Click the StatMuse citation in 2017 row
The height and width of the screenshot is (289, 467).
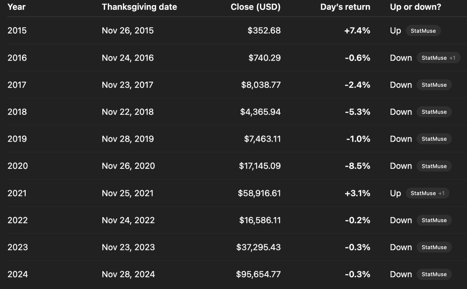[434, 85]
